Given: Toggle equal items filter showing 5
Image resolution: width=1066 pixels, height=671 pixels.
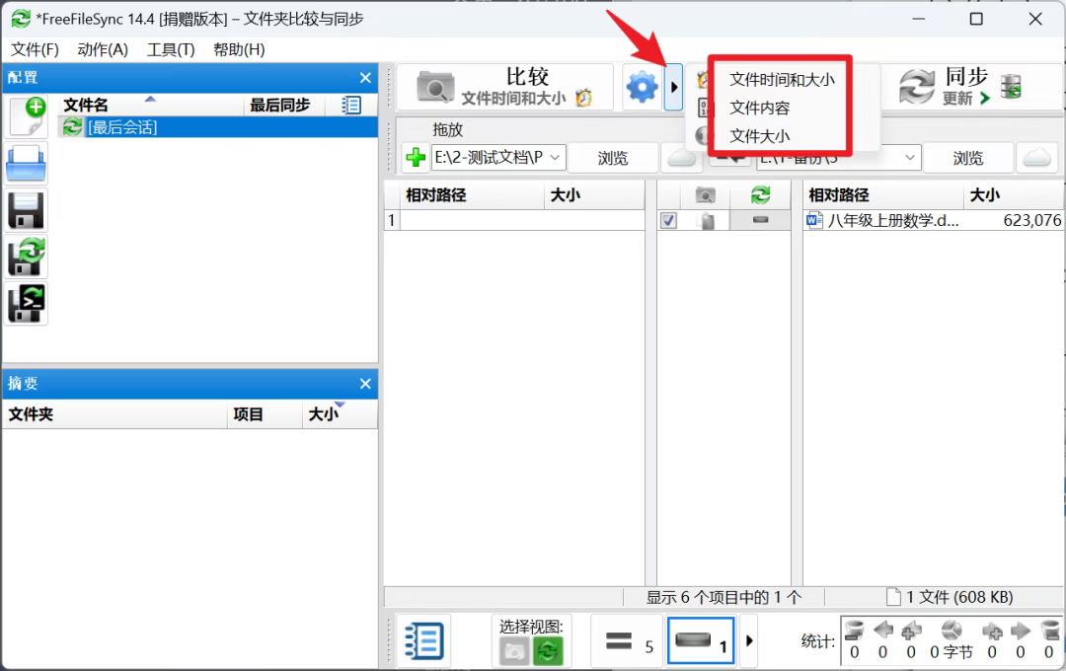Looking at the screenshot, I should click(627, 640).
